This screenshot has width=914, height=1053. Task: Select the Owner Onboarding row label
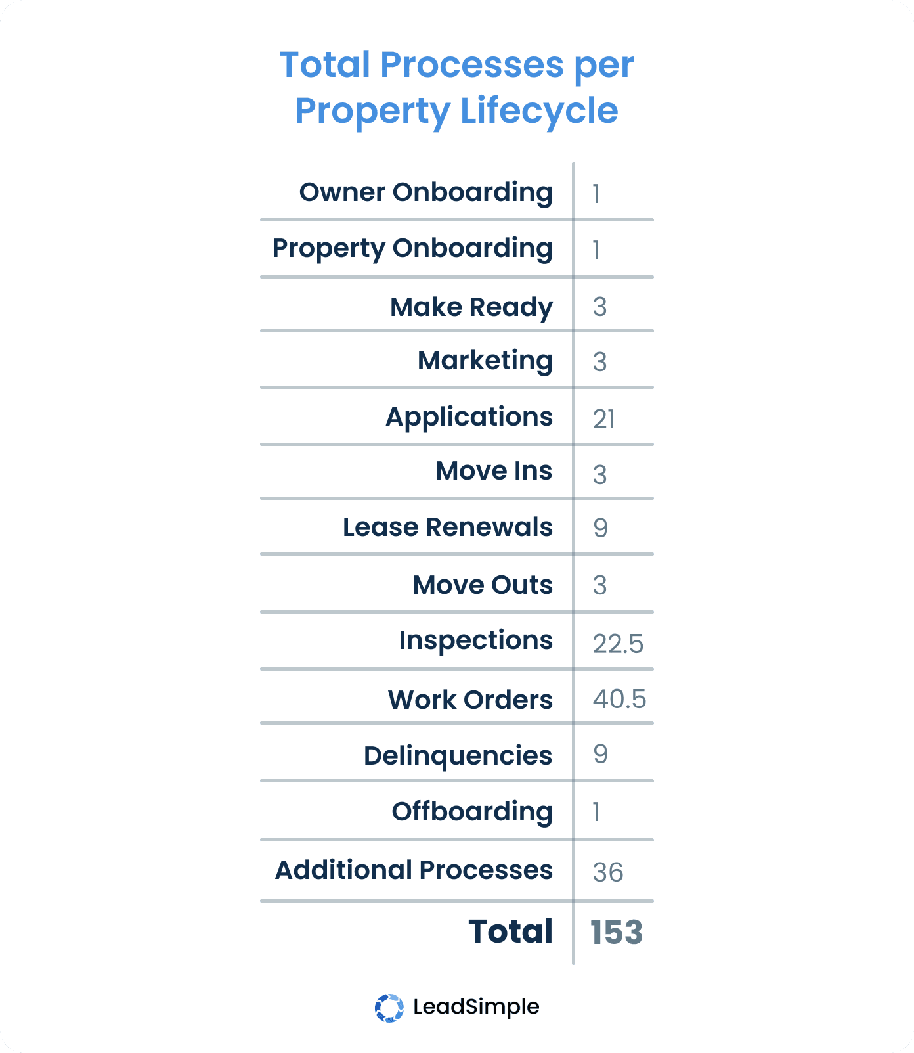pos(425,192)
